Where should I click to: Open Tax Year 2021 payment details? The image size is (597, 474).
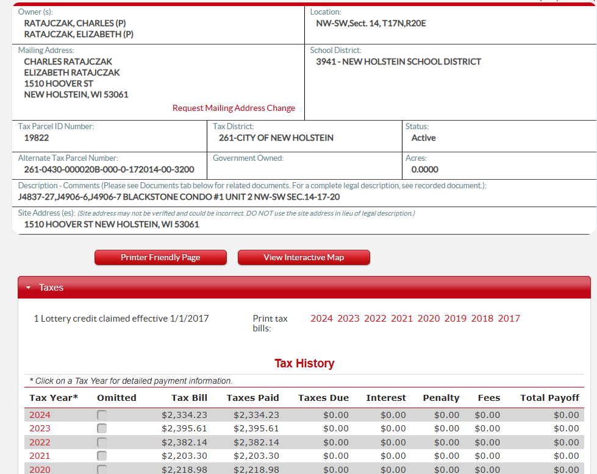(x=40, y=456)
